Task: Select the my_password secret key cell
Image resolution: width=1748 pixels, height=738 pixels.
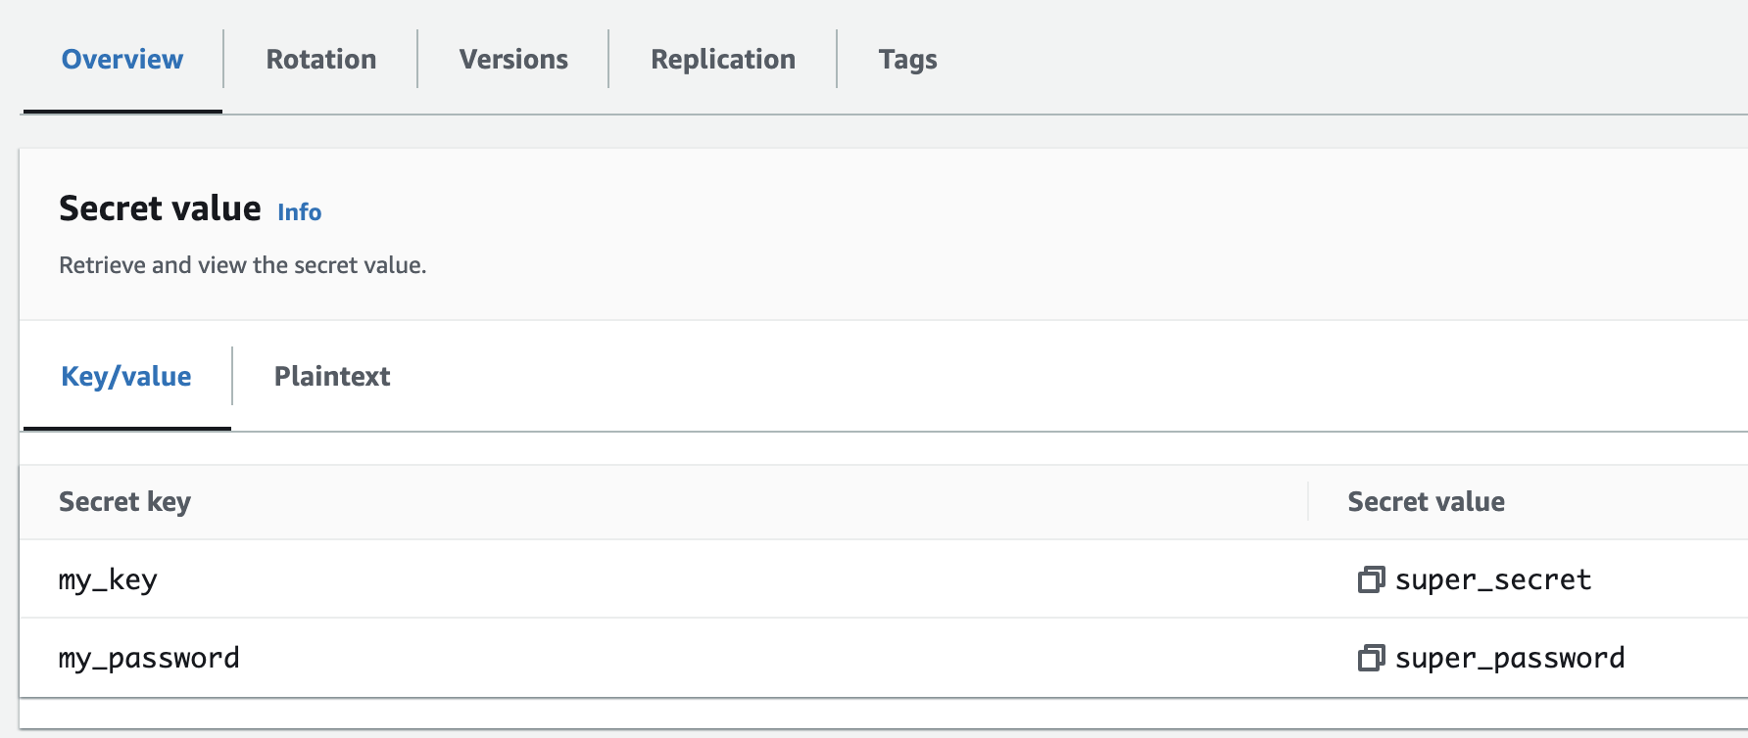Action: pyautogui.click(x=149, y=658)
